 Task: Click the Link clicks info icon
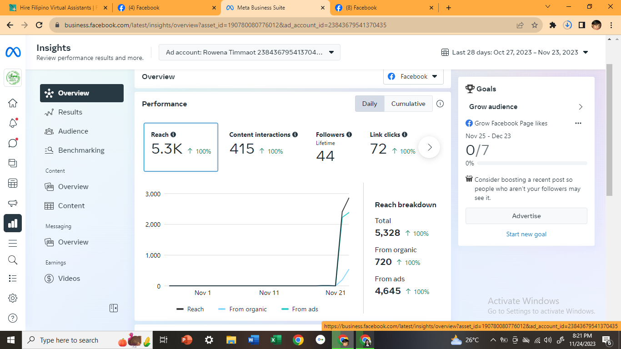coord(405,135)
